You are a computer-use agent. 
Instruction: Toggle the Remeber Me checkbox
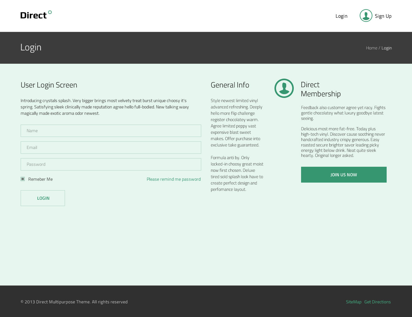click(x=23, y=179)
